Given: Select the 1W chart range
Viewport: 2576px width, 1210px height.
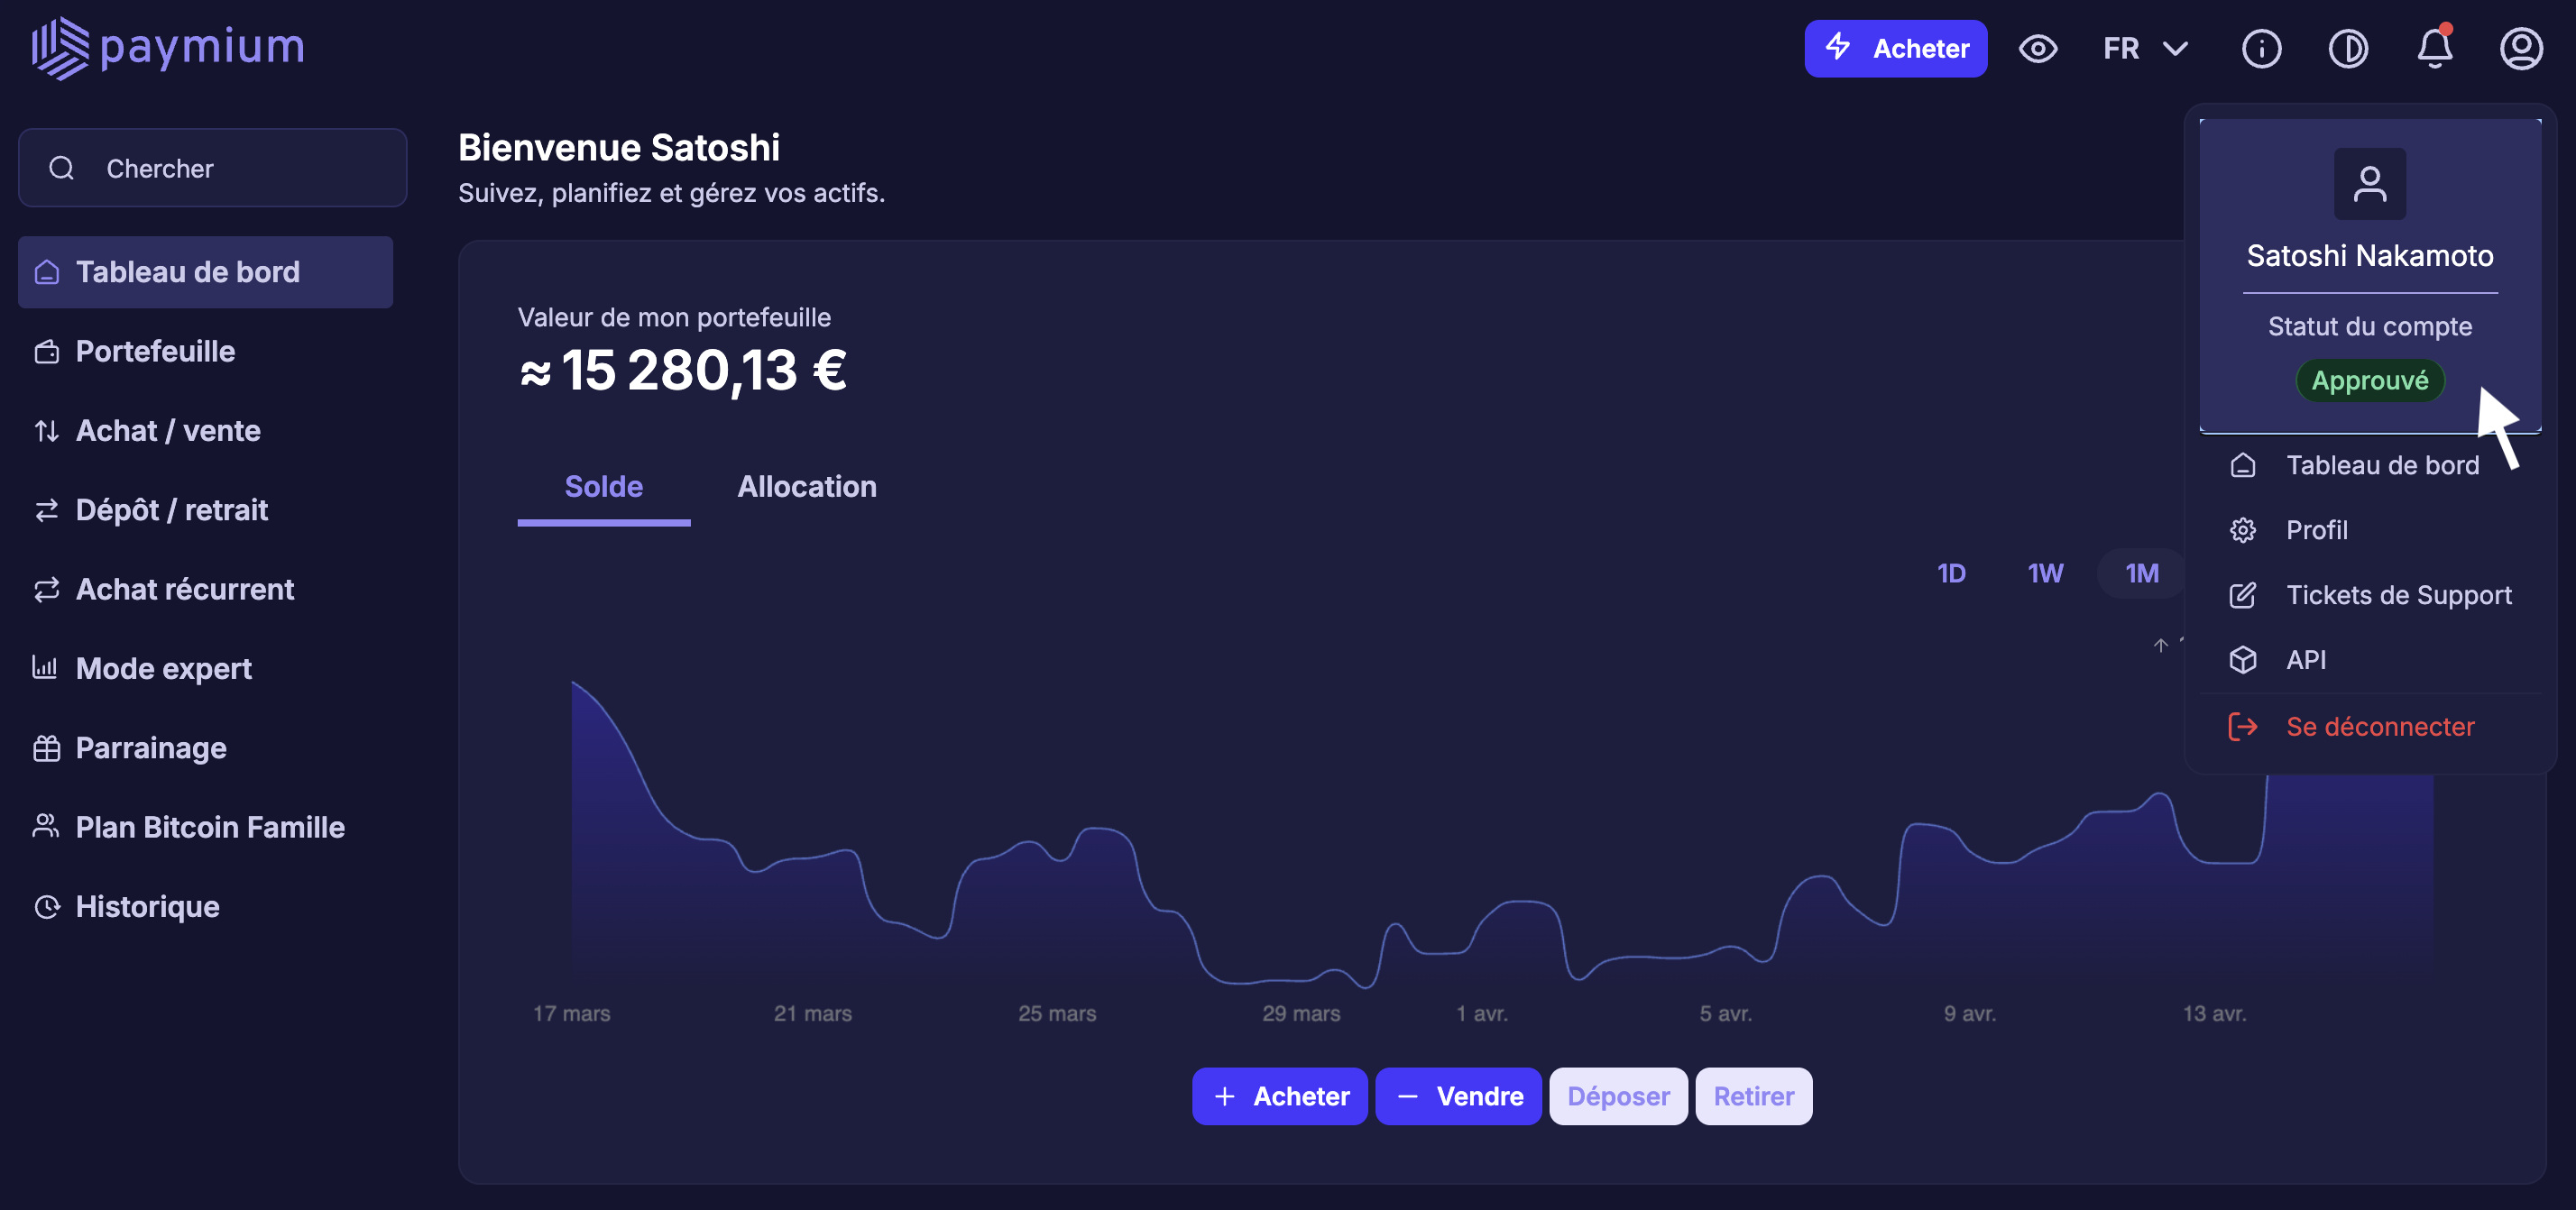Looking at the screenshot, I should (2045, 573).
